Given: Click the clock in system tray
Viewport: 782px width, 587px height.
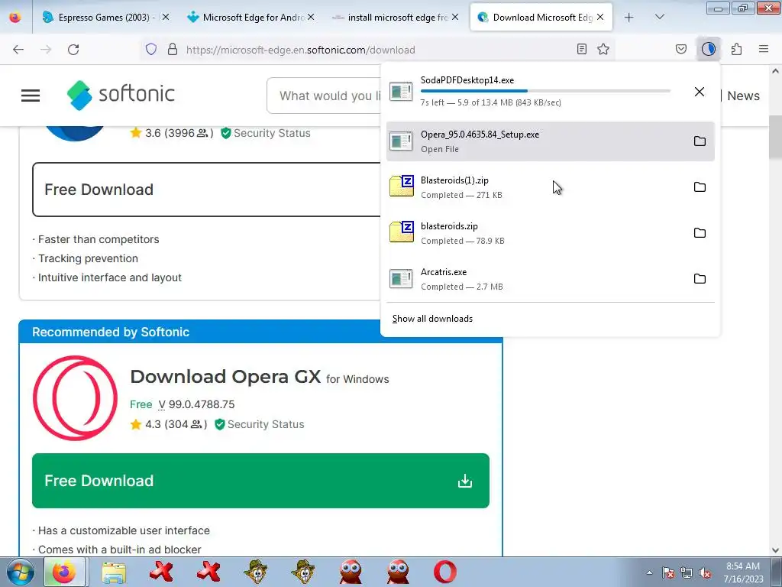Looking at the screenshot, I should click(743, 572).
